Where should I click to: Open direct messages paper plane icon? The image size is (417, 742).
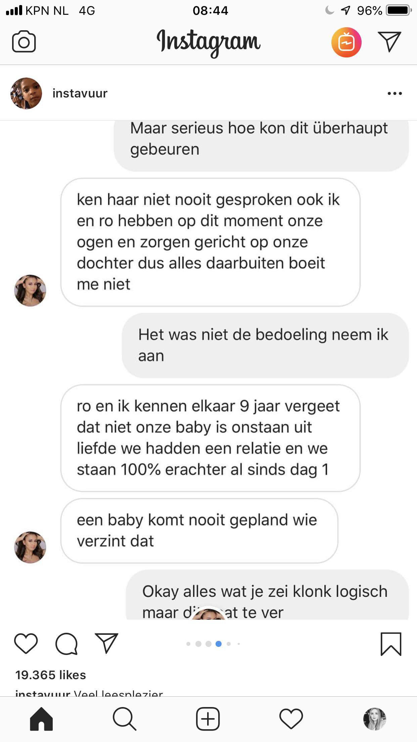[389, 42]
